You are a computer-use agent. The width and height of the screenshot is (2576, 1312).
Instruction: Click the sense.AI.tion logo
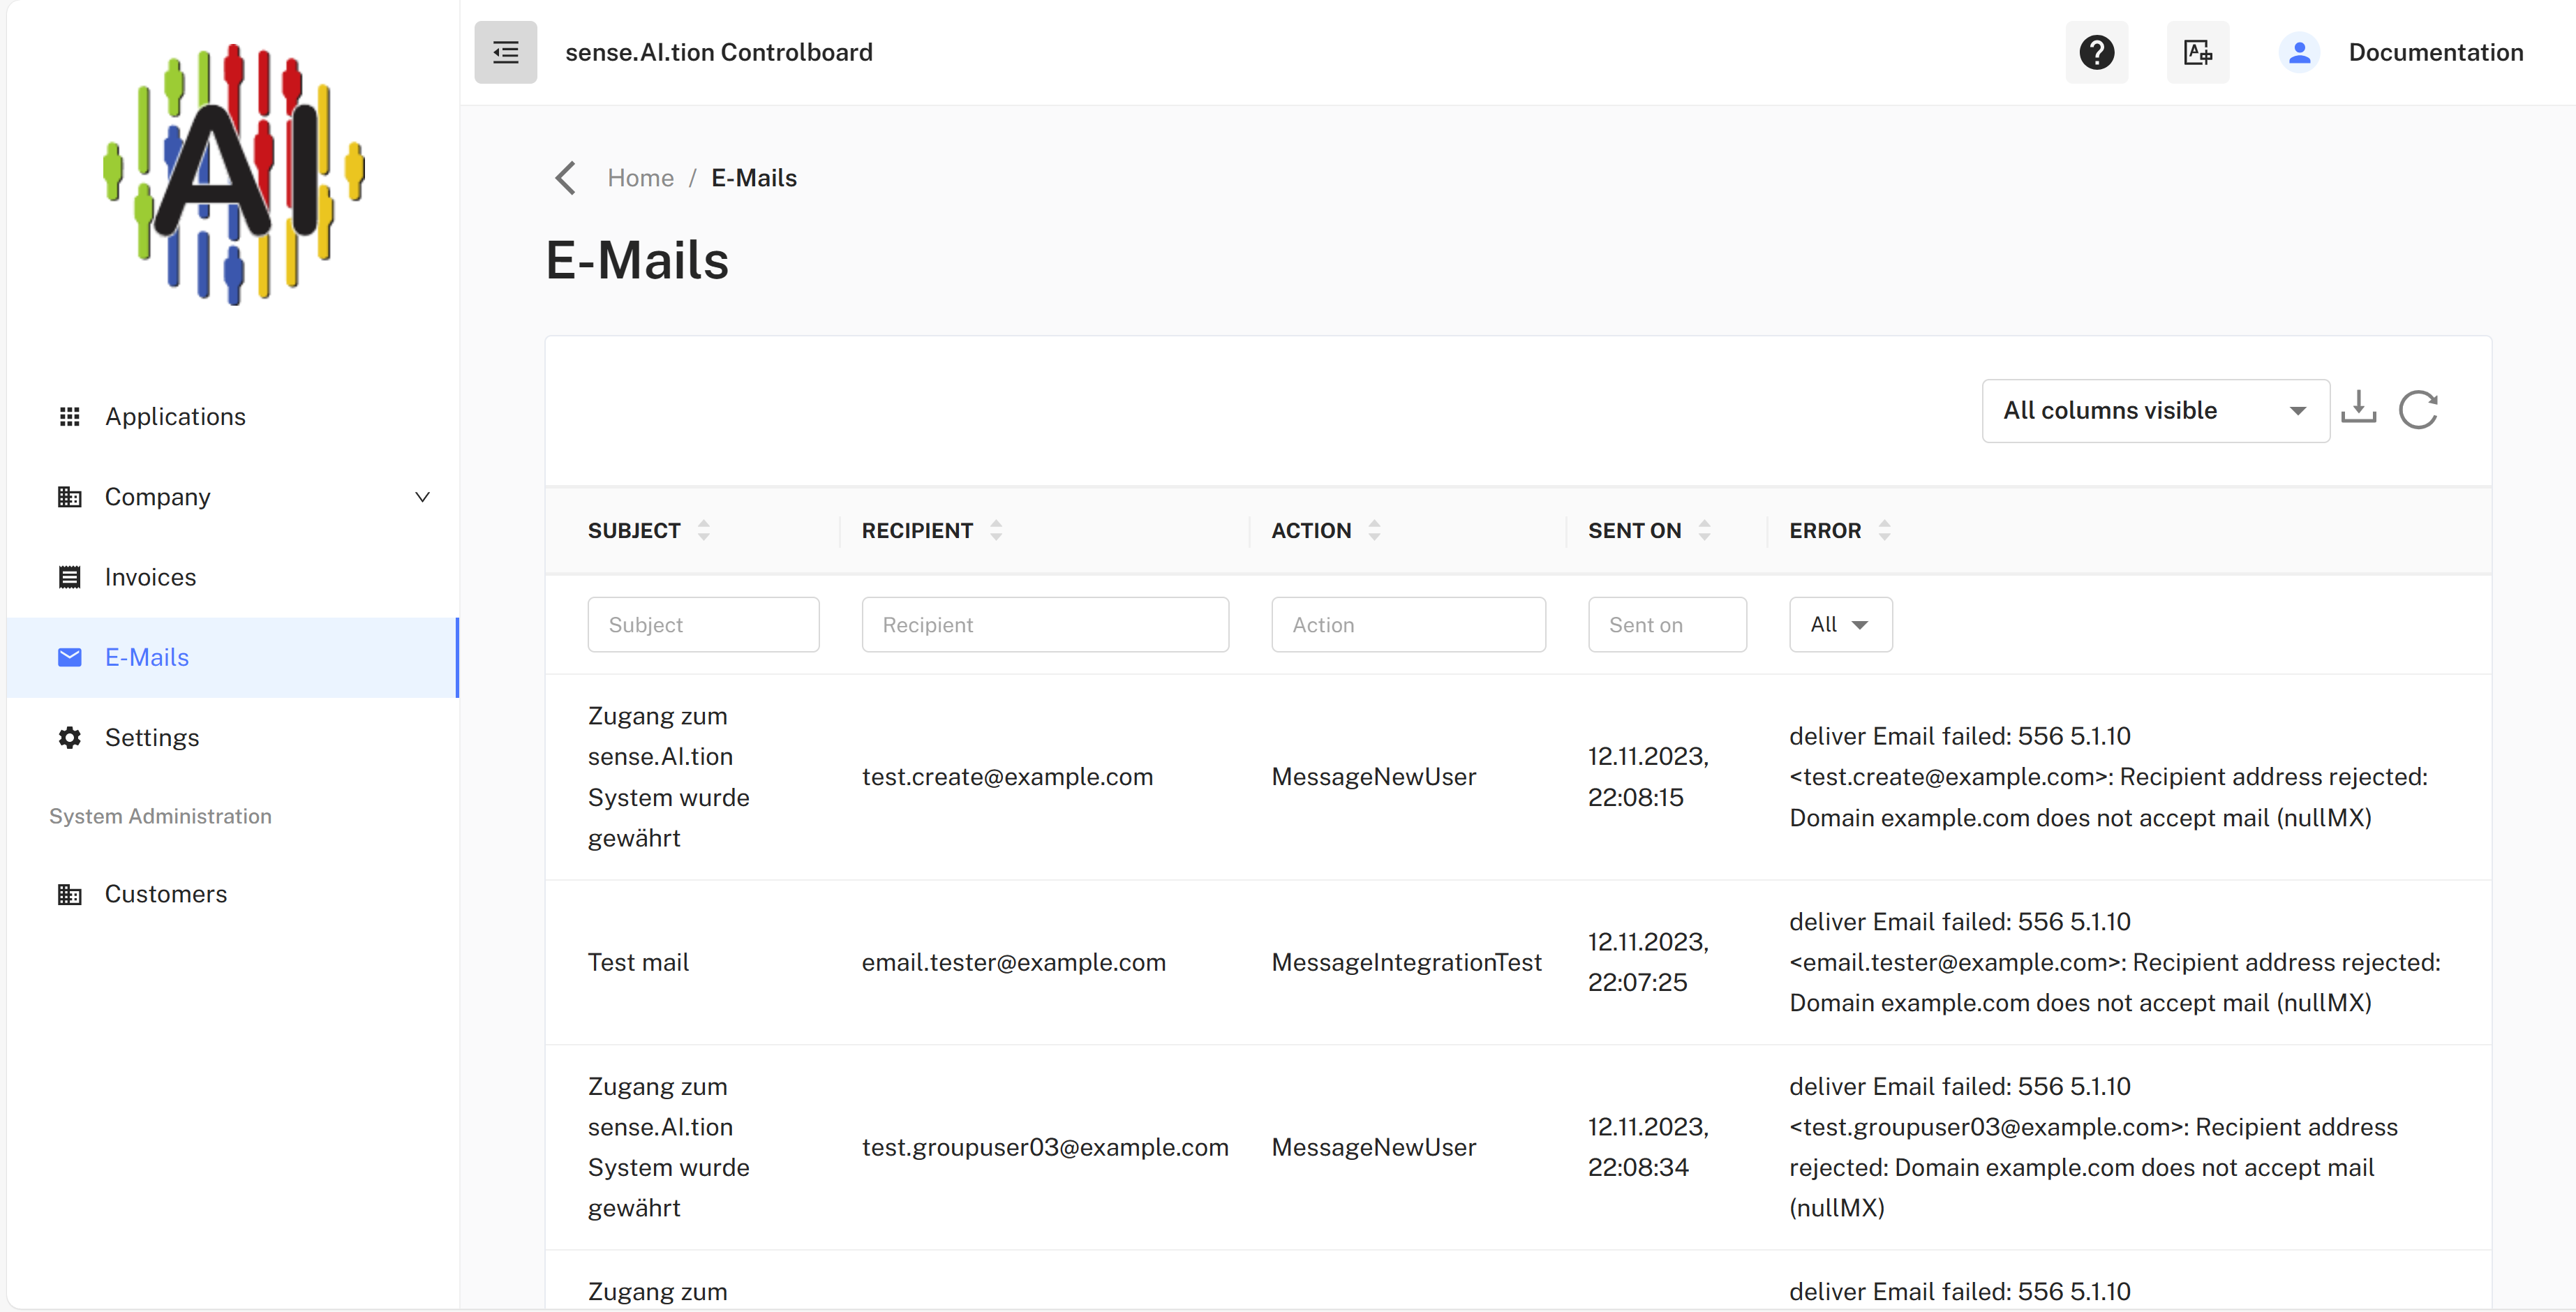tap(233, 174)
